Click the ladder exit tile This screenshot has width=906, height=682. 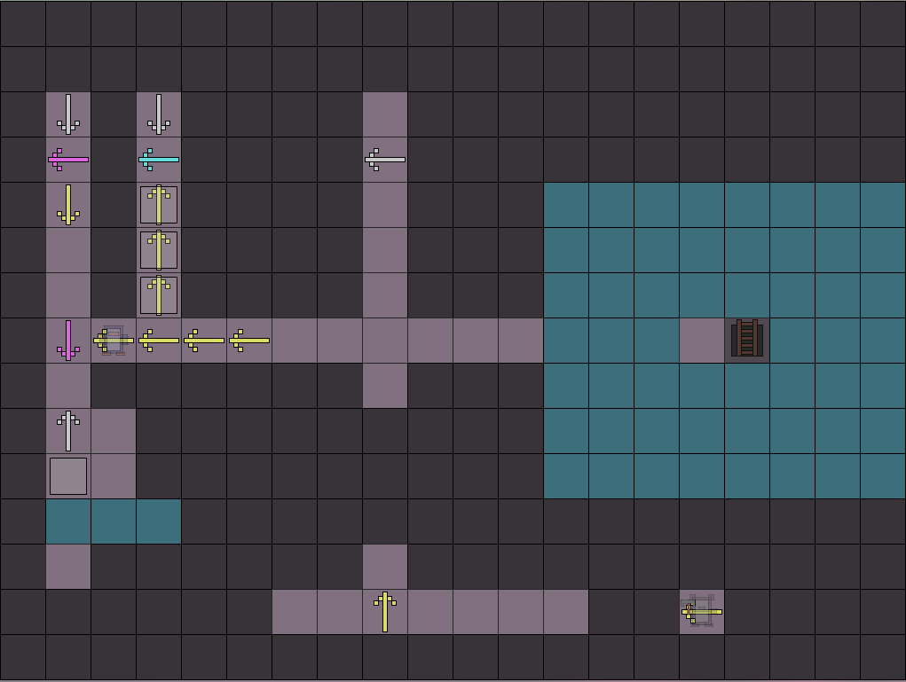(x=747, y=341)
